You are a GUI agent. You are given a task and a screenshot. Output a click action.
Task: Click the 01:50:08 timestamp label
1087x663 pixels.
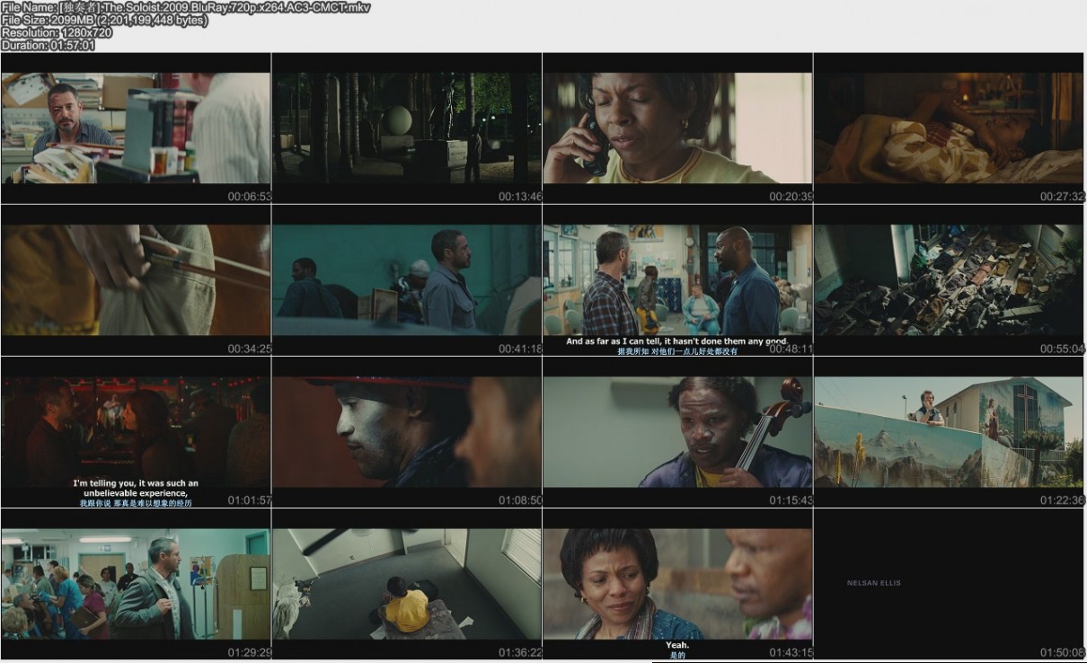[1063, 652]
